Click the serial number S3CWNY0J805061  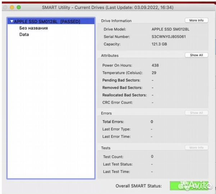pos(169,37)
